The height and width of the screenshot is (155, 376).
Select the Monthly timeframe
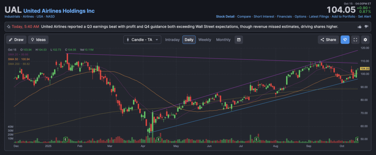tap(223, 40)
